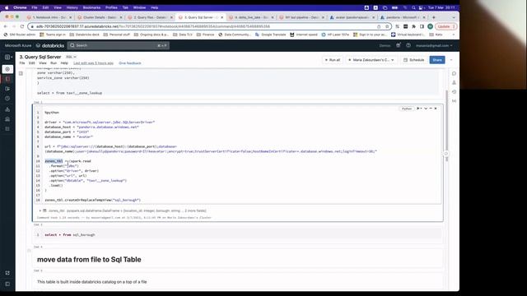Click the highlighted top sidebar icon
Viewport: 527px width, 296px height.
(x=7, y=69)
